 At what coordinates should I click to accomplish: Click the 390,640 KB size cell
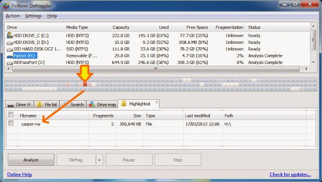(130, 124)
